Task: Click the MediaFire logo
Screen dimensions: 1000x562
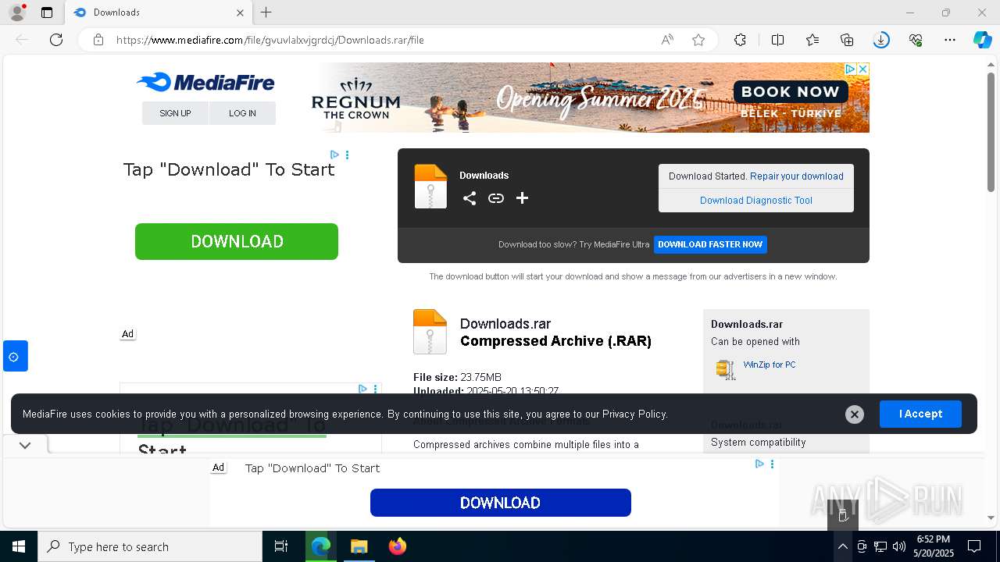Action: pyautogui.click(x=205, y=82)
